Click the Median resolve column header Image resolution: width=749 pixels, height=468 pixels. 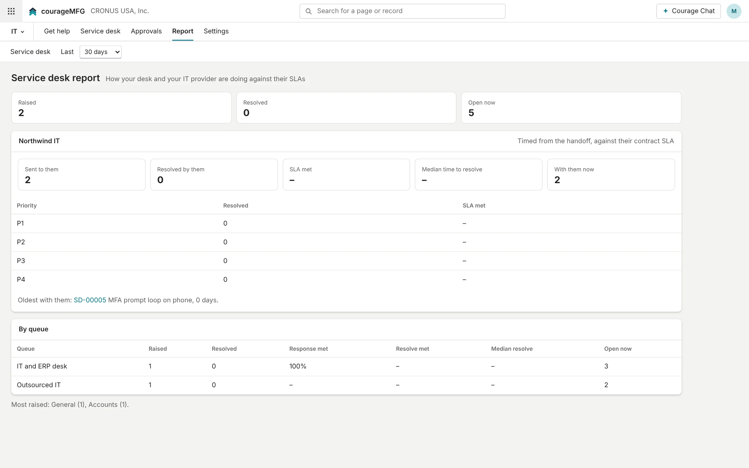(x=512, y=349)
